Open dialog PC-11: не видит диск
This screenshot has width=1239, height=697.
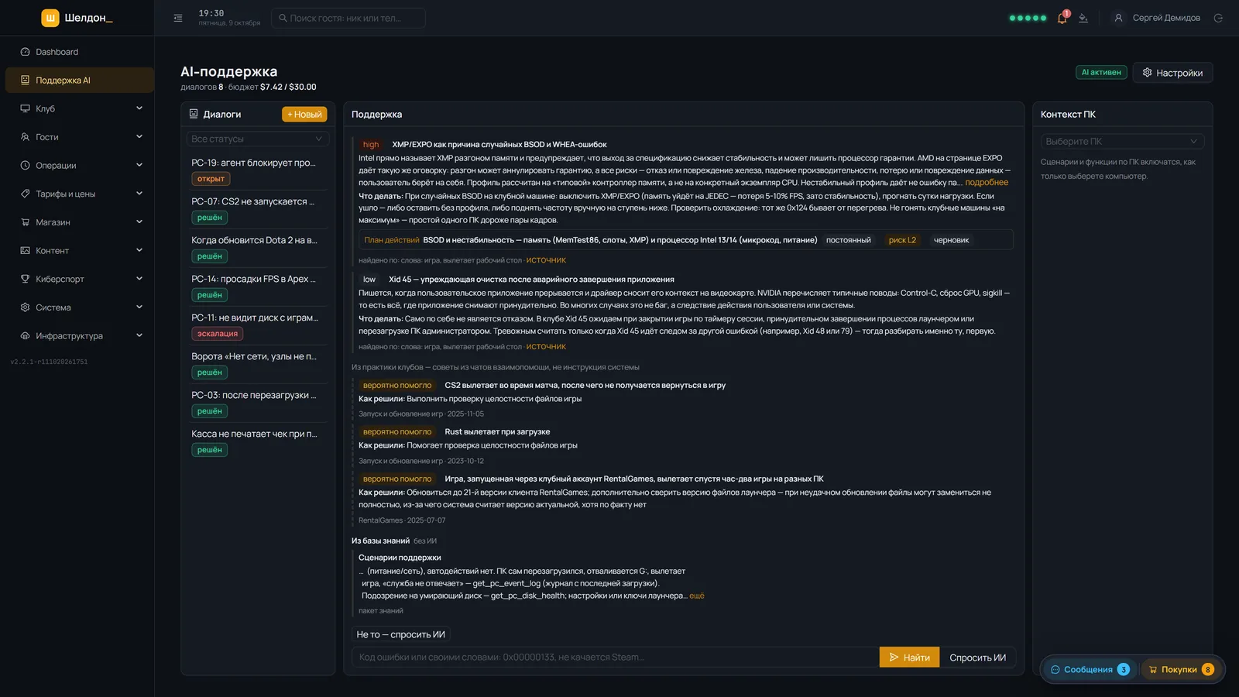pyautogui.click(x=258, y=325)
